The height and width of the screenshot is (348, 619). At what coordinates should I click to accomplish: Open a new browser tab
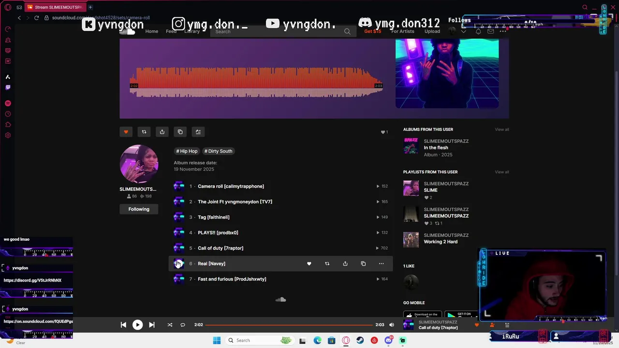(90, 7)
